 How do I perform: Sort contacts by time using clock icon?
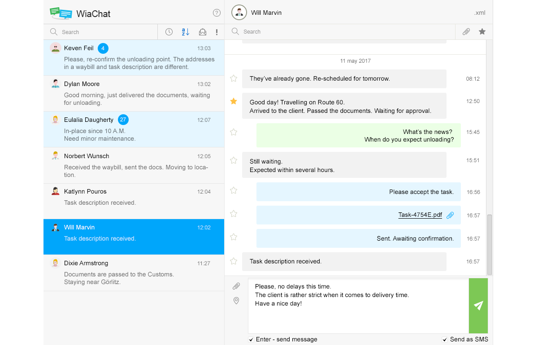169,32
